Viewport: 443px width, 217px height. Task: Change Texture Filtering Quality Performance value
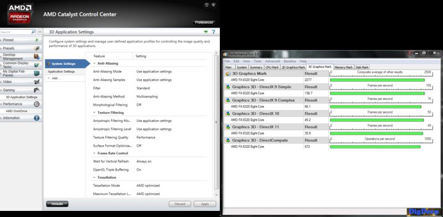click(146, 137)
